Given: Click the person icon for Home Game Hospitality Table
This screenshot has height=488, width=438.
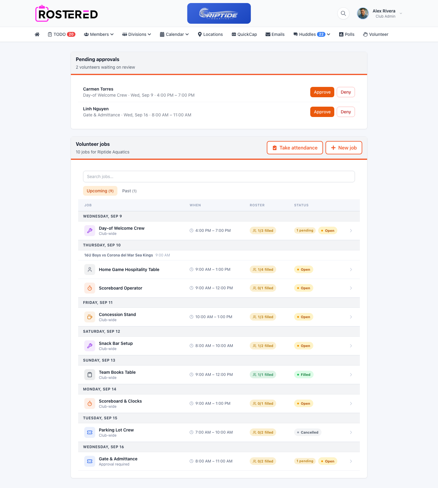Looking at the screenshot, I should pyautogui.click(x=90, y=270).
